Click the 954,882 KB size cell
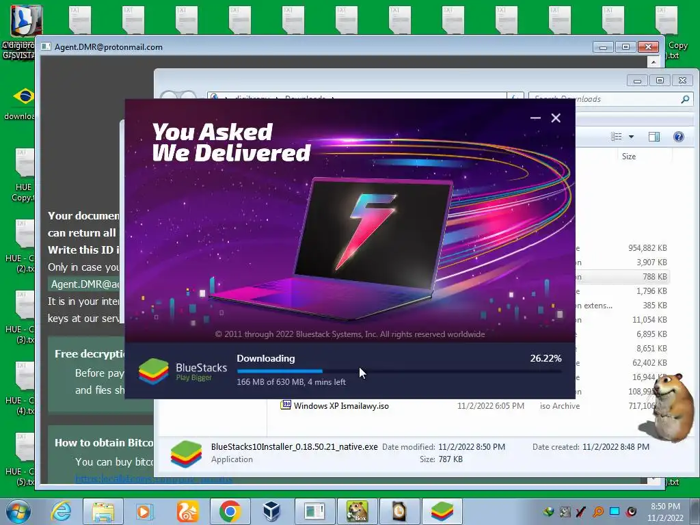This screenshot has height=525, width=700. 647,248
